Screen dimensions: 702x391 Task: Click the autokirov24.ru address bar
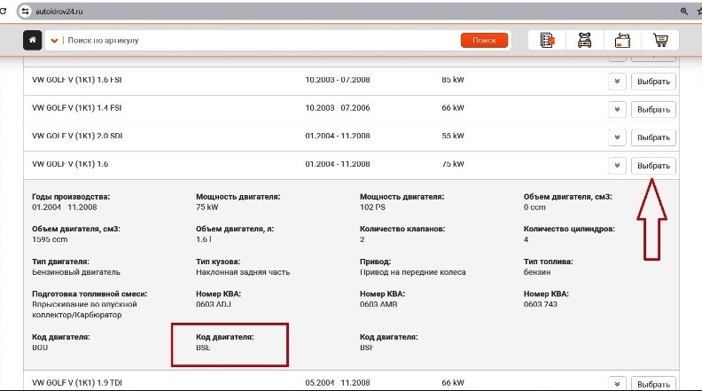click(x=349, y=12)
